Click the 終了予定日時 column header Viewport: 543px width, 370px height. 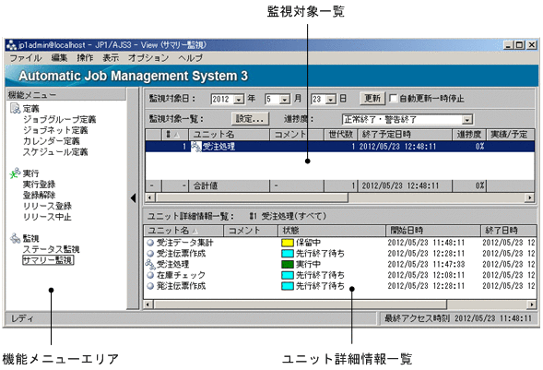[x=405, y=135]
